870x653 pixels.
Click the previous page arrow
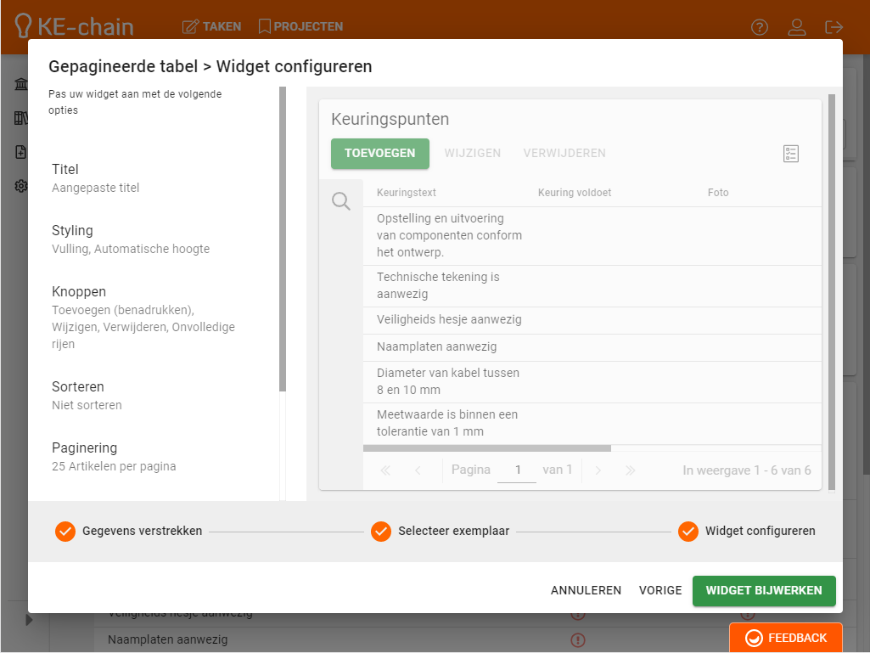click(418, 470)
